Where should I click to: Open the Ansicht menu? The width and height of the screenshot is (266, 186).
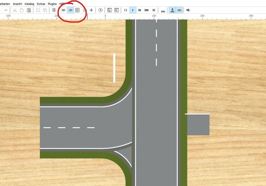click(17, 4)
